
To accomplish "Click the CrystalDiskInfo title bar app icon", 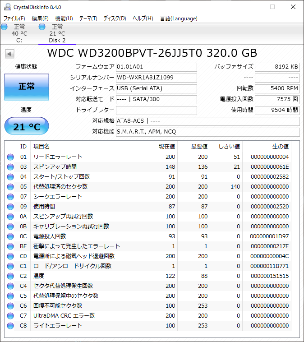I will click(7, 7).
